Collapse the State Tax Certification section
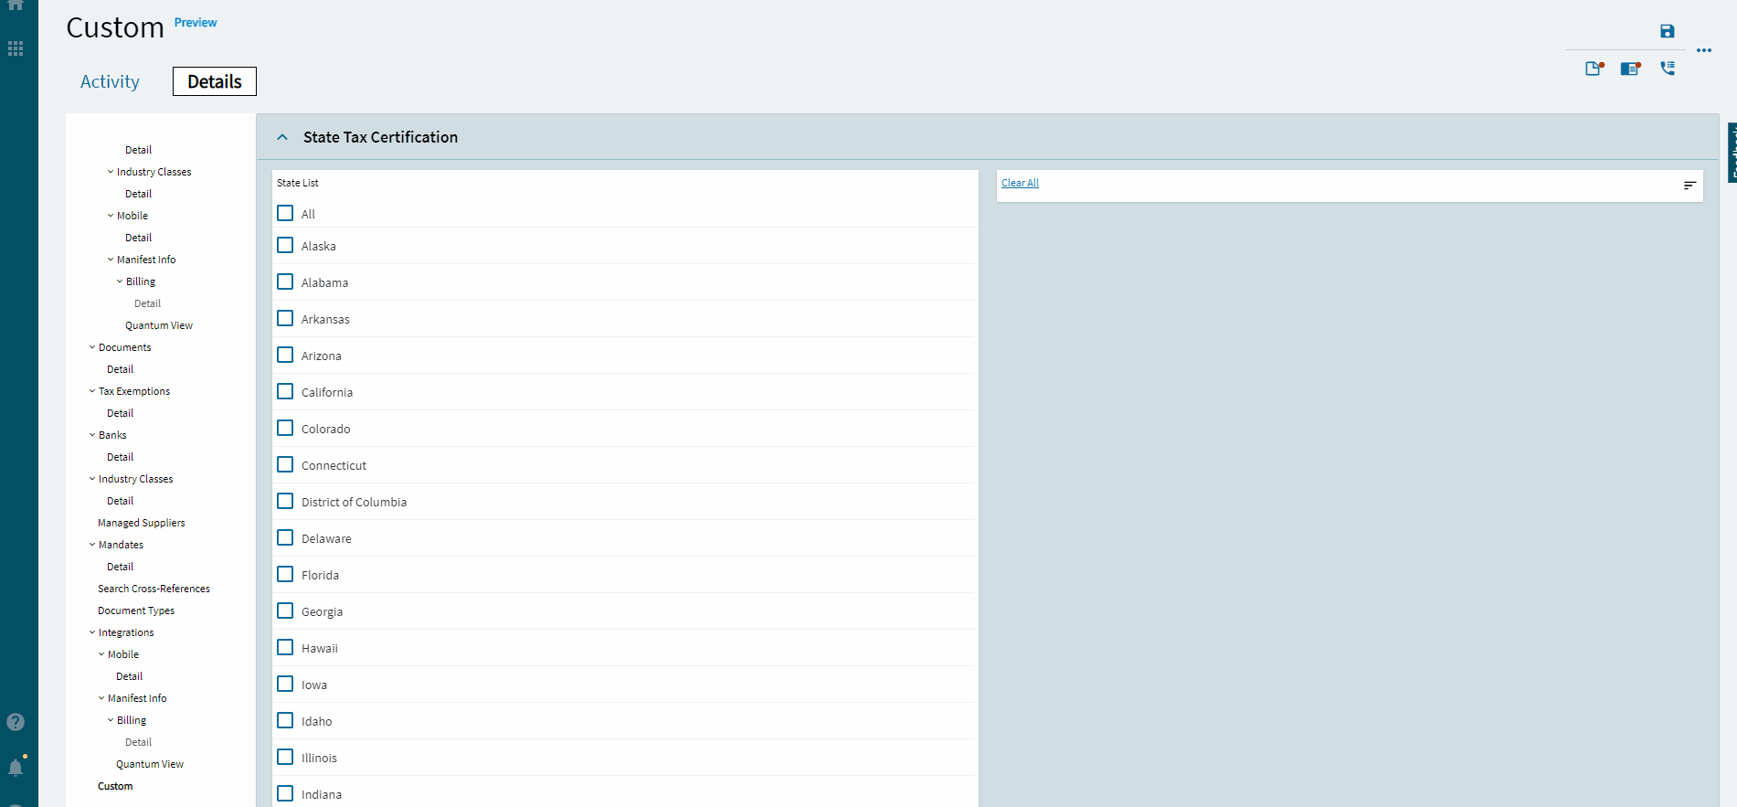 coord(282,137)
